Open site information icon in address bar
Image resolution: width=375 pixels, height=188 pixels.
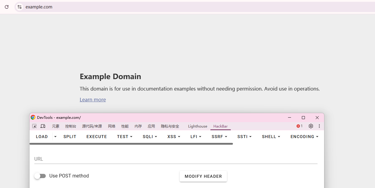(x=20, y=7)
